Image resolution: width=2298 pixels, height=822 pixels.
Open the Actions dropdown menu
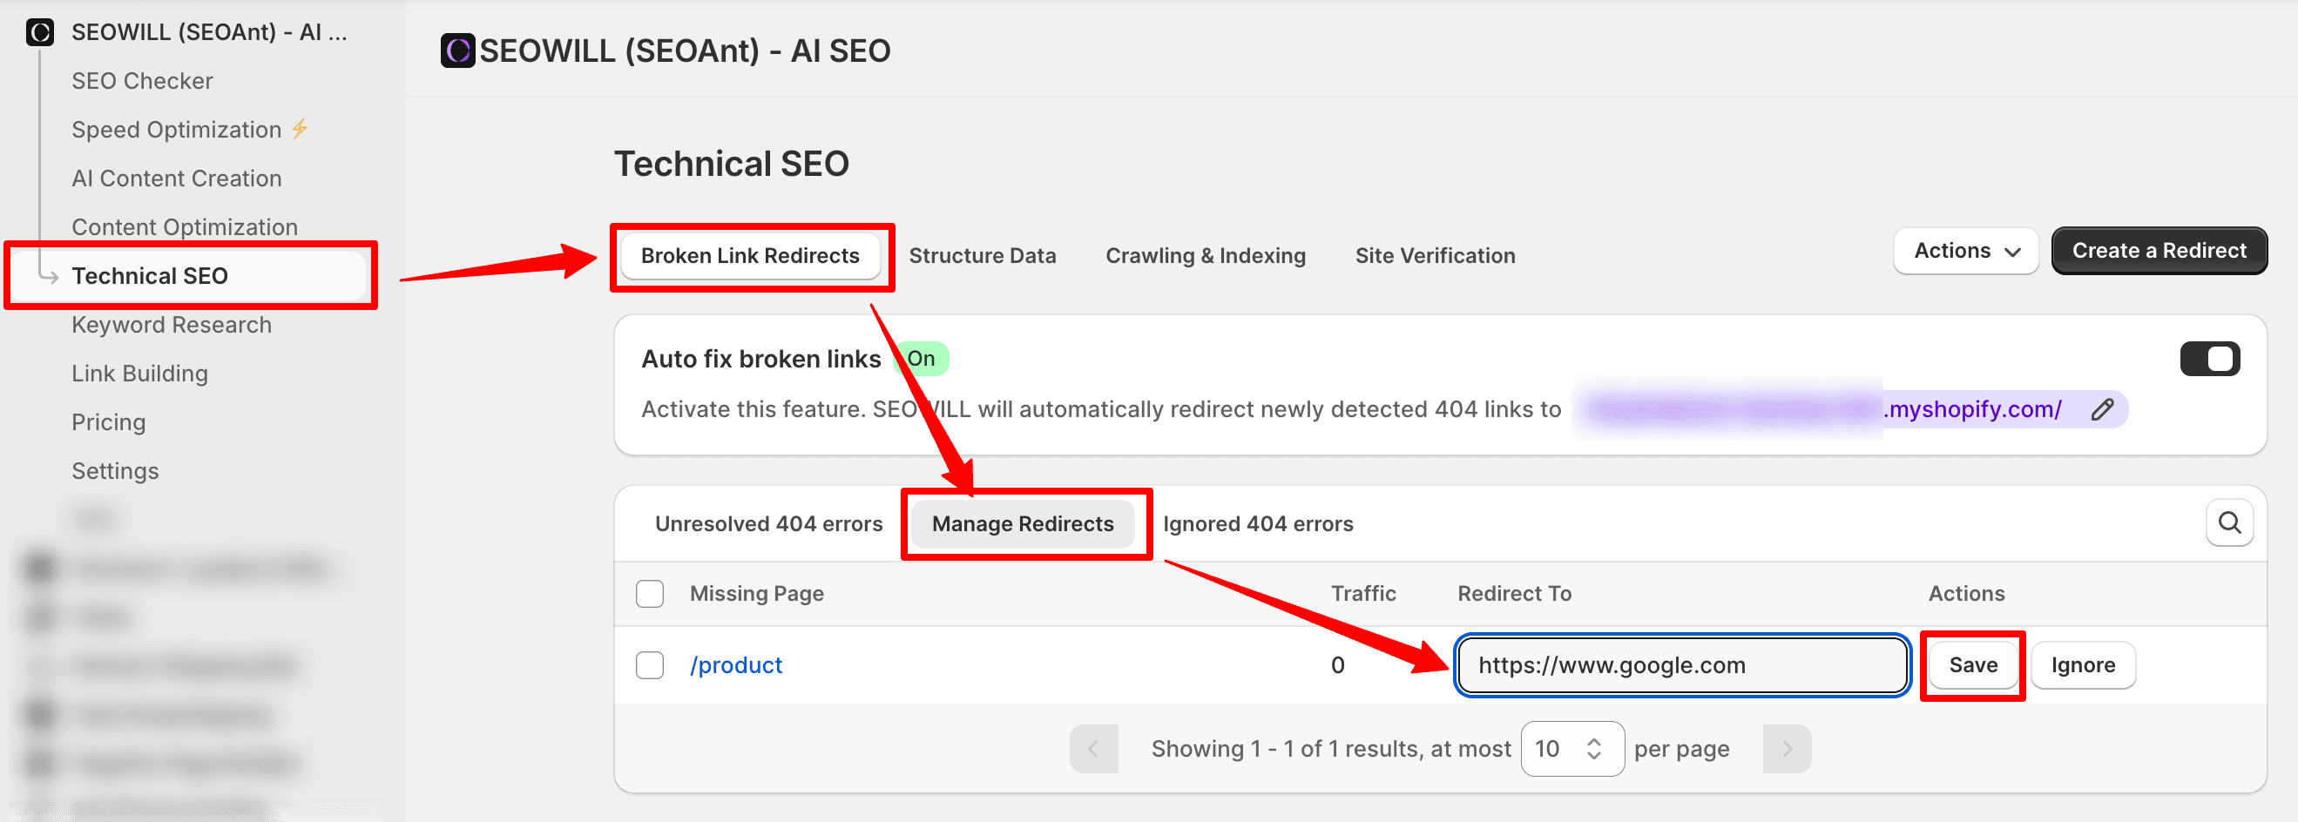[1965, 252]
